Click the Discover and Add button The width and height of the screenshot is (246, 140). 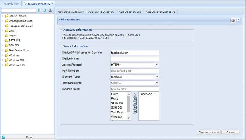tap(208, 132)
